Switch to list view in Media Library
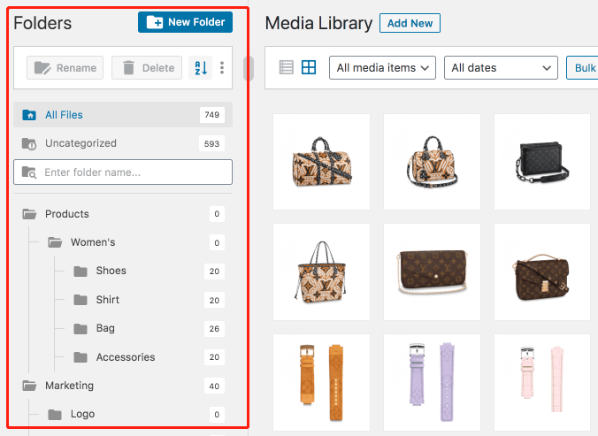Viewport: 598px width, 436px height. 286,67
